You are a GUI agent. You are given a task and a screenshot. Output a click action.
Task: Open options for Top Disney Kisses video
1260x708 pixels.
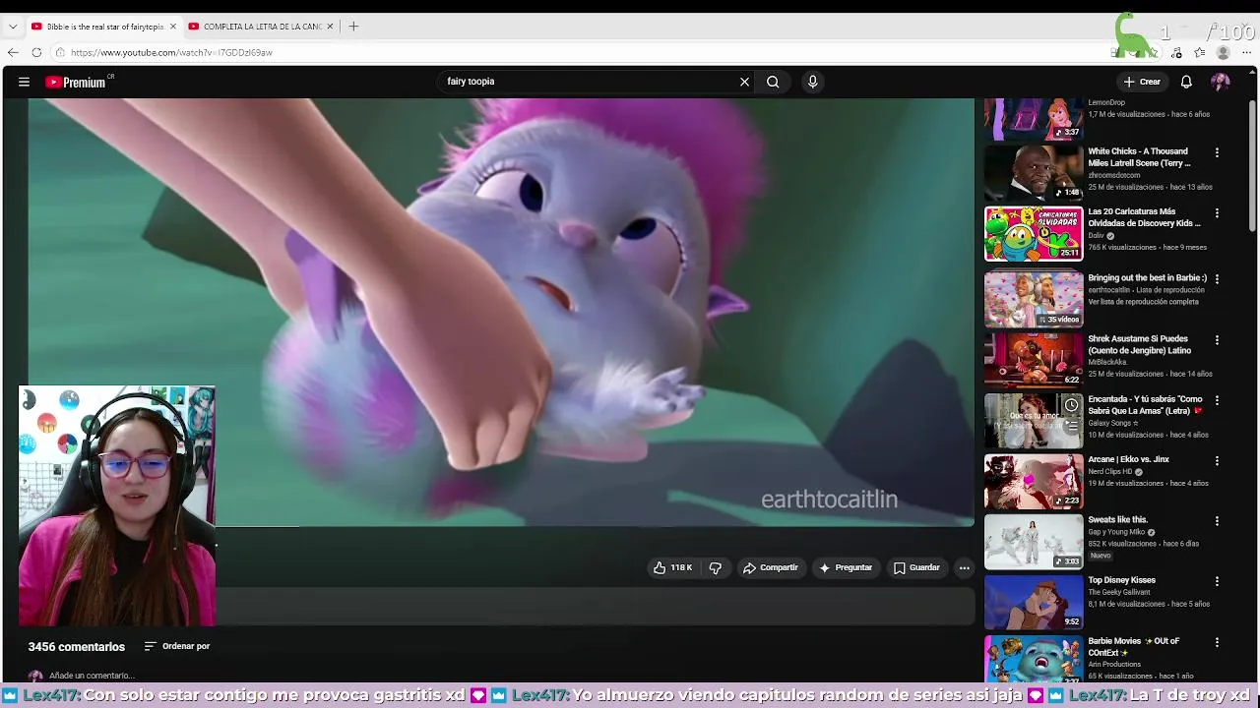[x=1217, y=581]
